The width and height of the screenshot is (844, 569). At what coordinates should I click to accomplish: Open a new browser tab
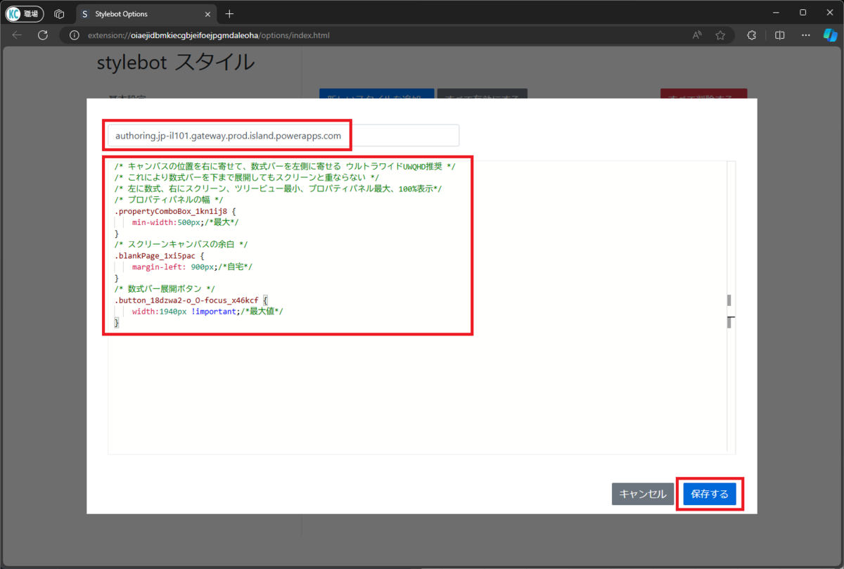point(229,14)
